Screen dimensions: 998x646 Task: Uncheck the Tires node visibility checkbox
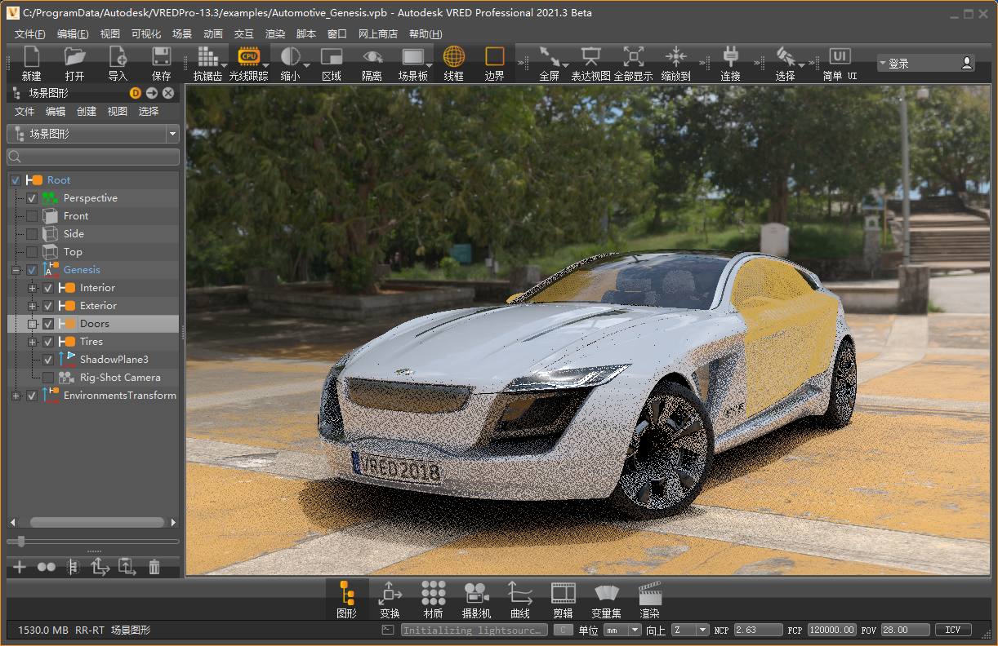click(48, 342)
